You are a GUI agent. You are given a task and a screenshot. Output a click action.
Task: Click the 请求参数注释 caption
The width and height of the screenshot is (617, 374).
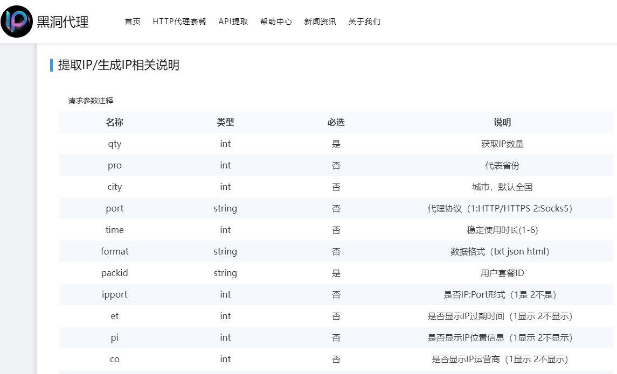click(91, 101)
